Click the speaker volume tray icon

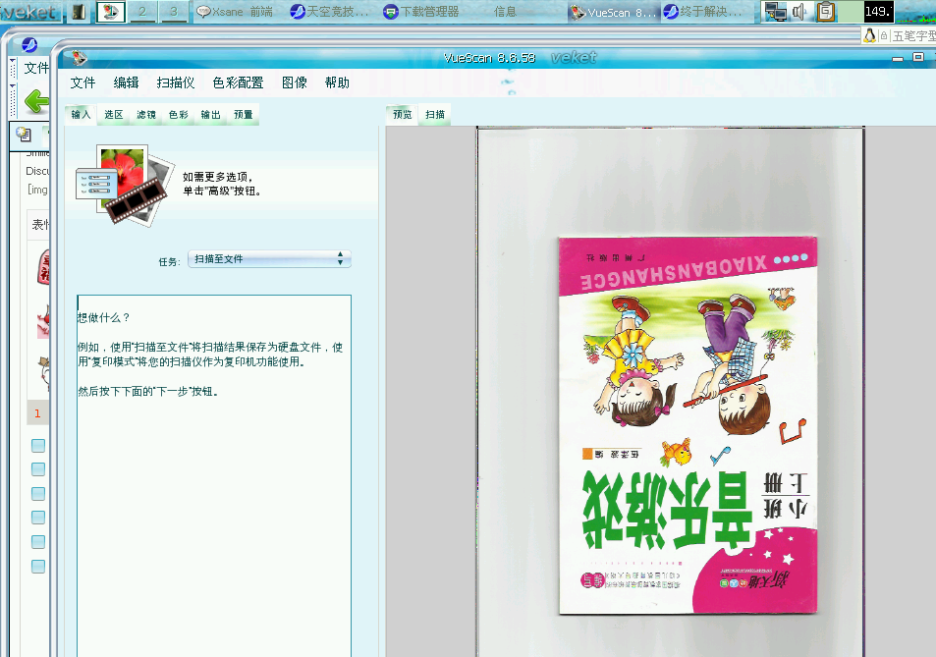[799, 12]
